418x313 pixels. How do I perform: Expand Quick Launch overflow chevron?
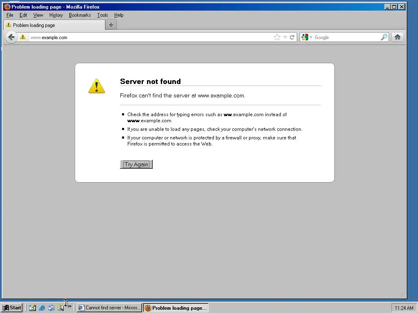pyautogui.click(x=69, y=306)
